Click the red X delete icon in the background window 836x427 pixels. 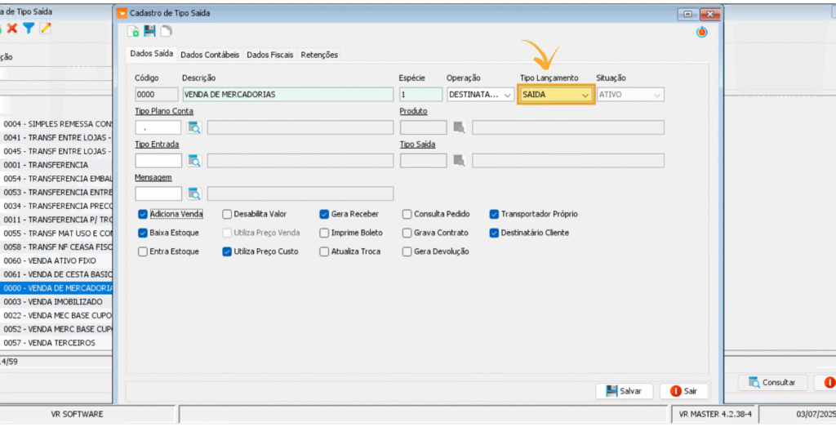tap(12, 29)
